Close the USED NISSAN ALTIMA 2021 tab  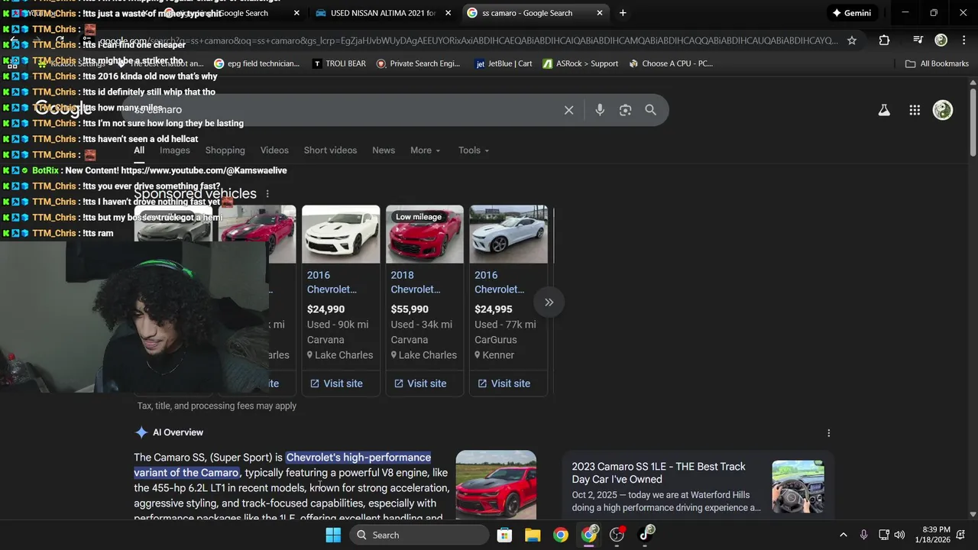pyautogui.click(x=448, y=13)
